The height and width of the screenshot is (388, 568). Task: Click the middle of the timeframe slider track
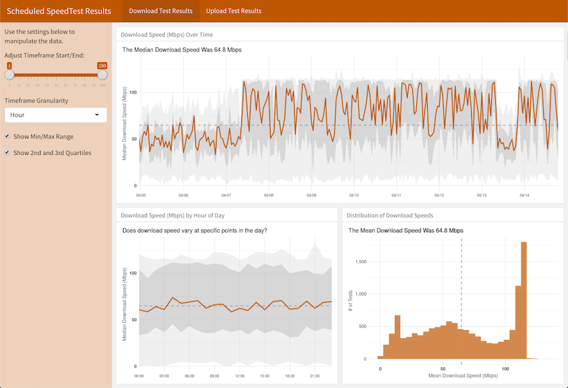click(55, 75)
